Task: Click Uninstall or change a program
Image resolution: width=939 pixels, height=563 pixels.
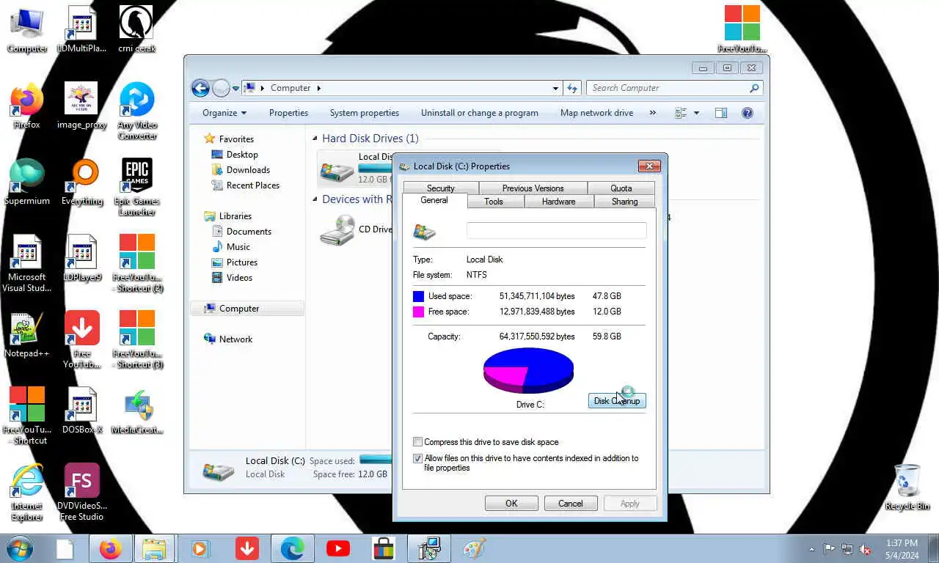Action: point(480,113)
